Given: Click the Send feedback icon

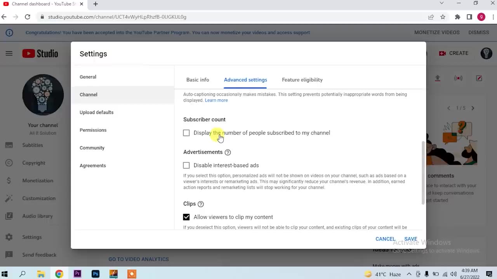Looking at the screenshot, I should click(9, 255).
